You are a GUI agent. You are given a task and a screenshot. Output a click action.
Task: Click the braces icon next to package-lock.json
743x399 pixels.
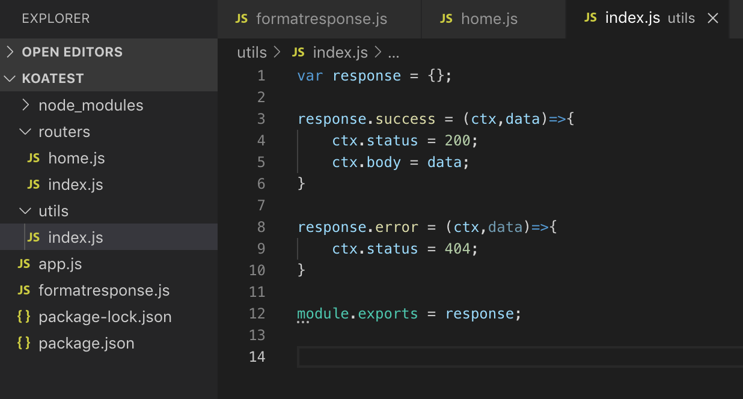tap(24, 317)
